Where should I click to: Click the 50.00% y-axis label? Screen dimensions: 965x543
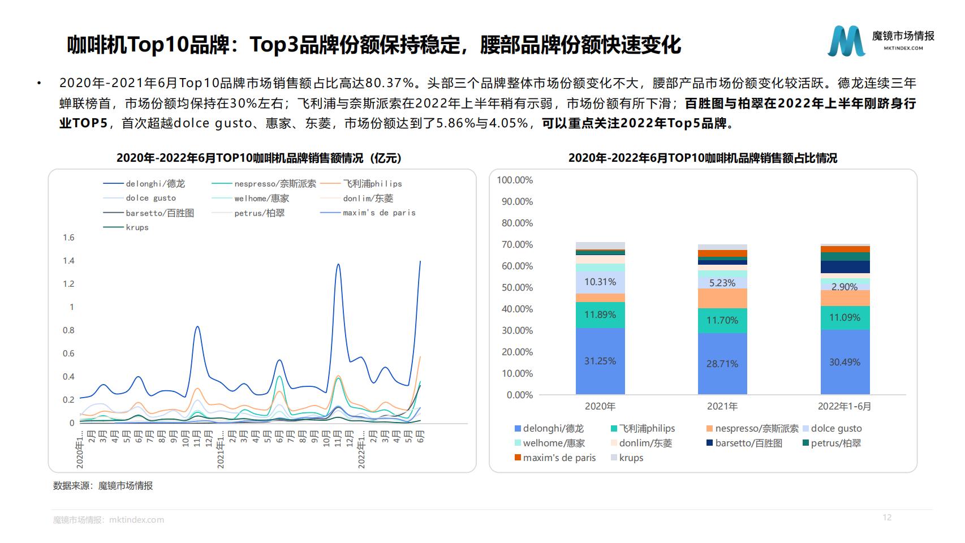[517, 287]
